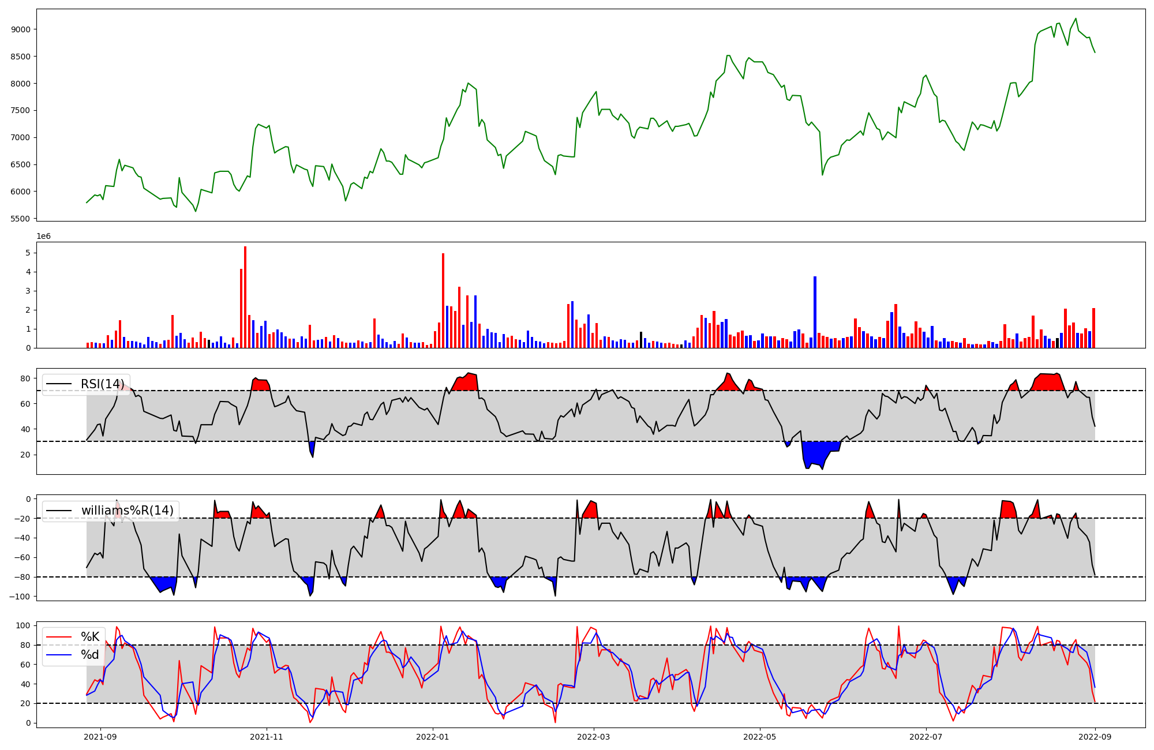Click the %d legend text
Screen dimensions: 1154x750
pos(90,655)
